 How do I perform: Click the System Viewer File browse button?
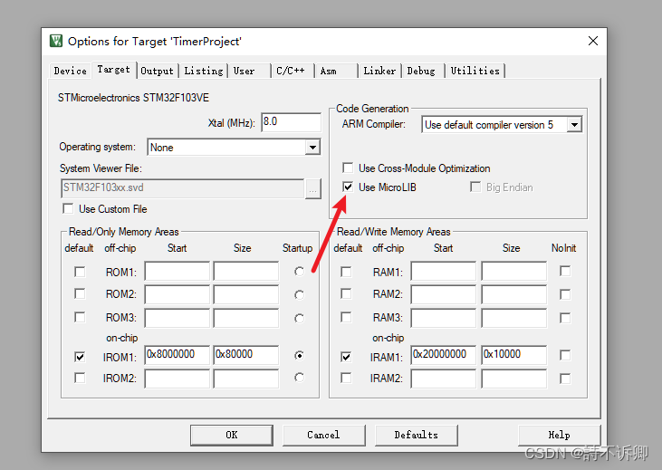[312, 188]
